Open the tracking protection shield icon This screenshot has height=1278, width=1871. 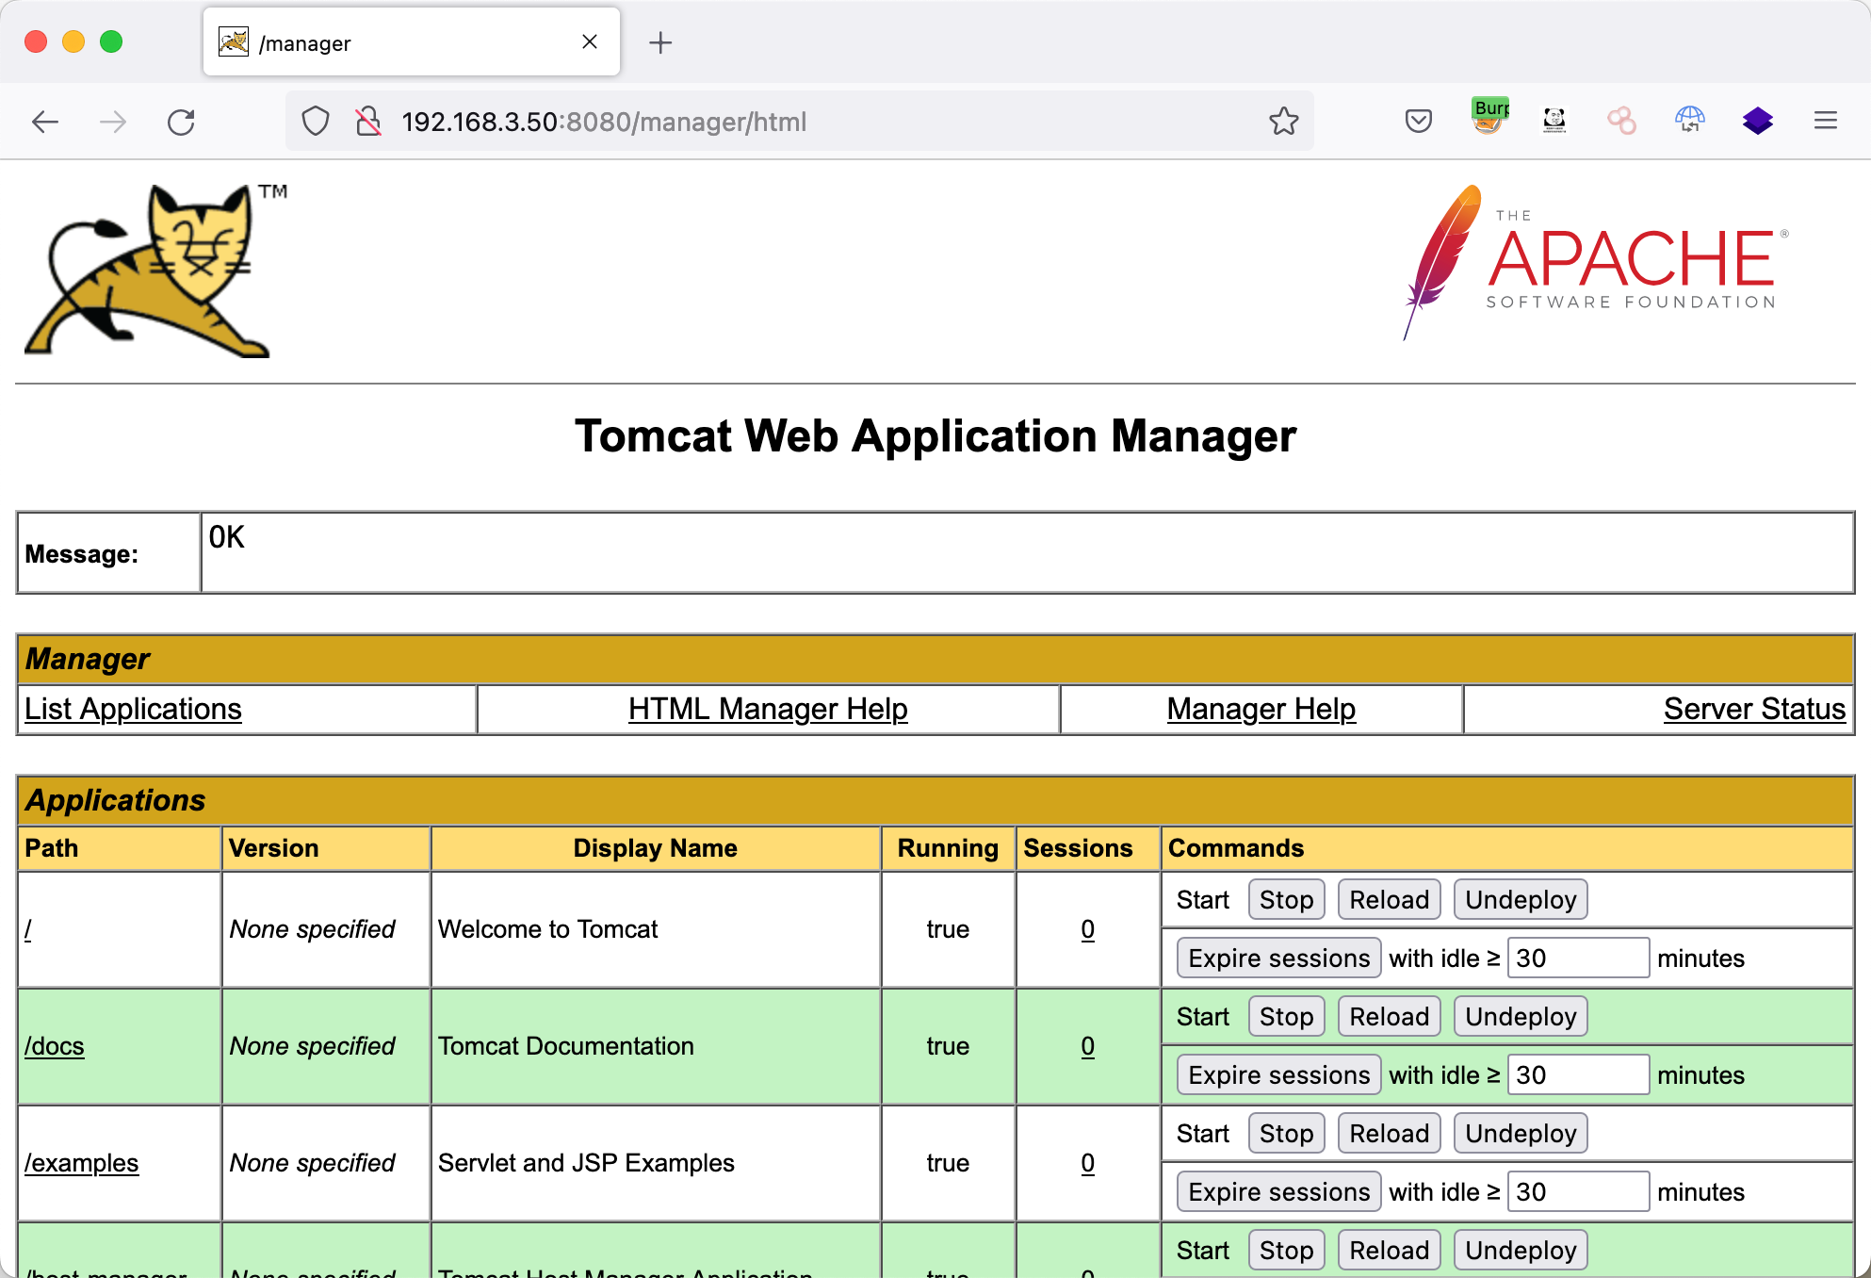pyautogui.click(x=316, y=122)
